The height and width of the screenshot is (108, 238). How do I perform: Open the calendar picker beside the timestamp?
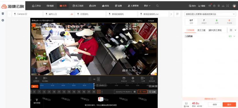[135, 92]
